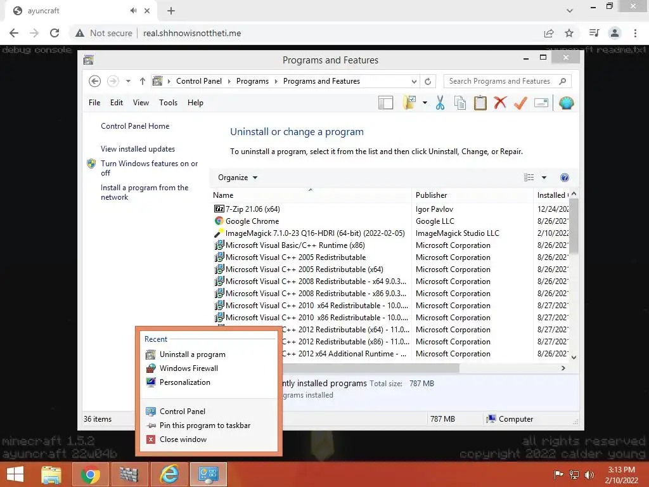Click the Back arrow in Programs and Features

click(x=95, y=81)
